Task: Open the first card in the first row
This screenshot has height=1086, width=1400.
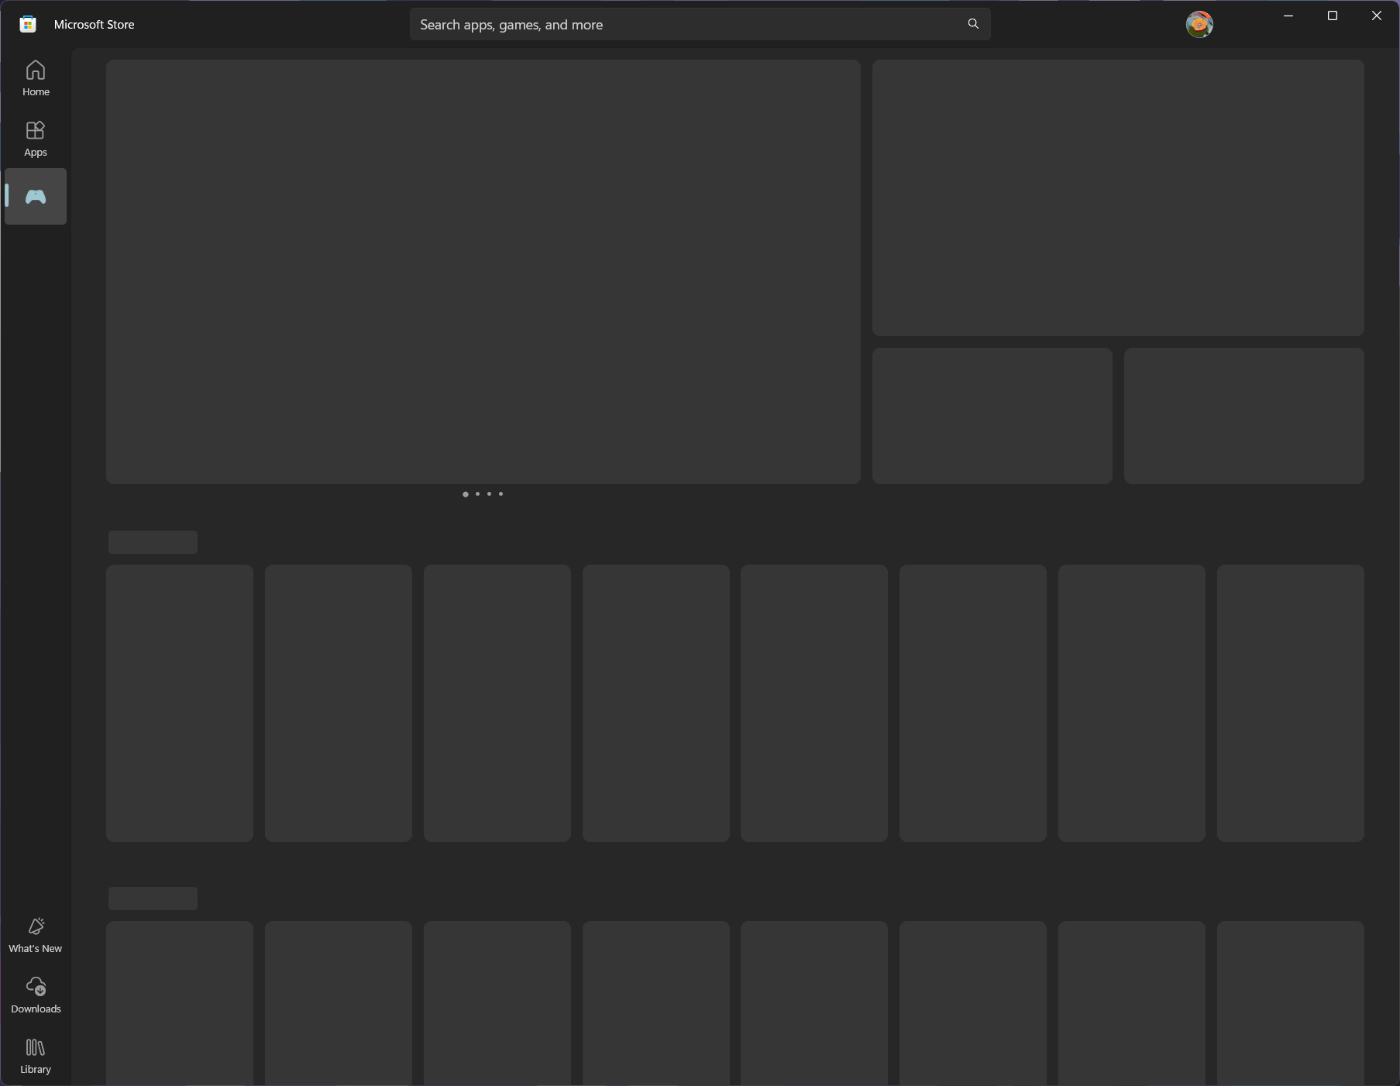Action: pos(180,703)
